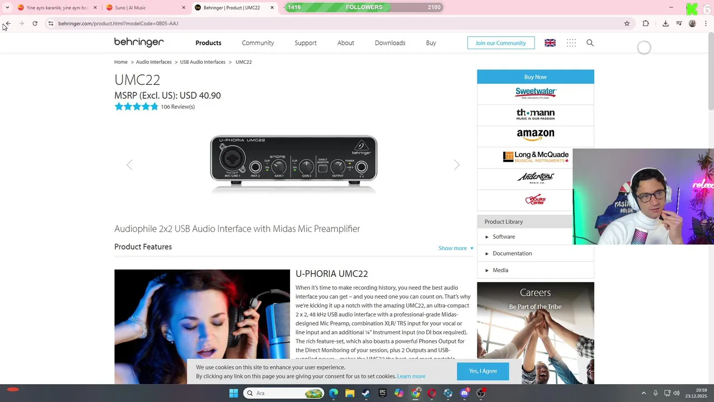Image resolution: width=714 pixels, height=402 pixels.
Task: Open Windows Start menu
Action: [234, 393]
